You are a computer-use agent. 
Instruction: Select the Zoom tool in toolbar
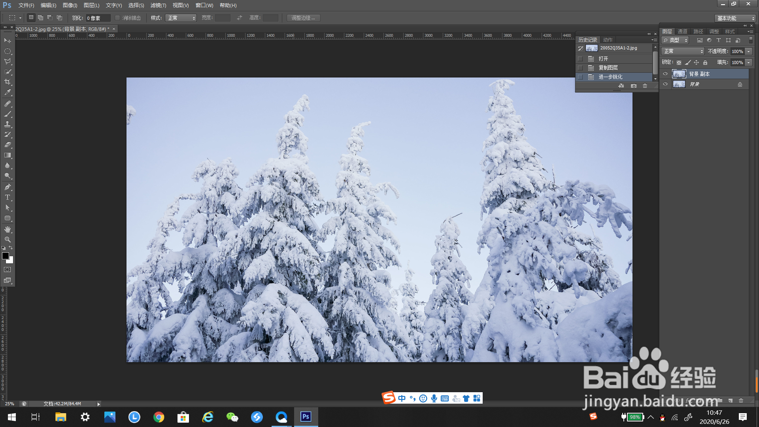[x=8, y=240]
